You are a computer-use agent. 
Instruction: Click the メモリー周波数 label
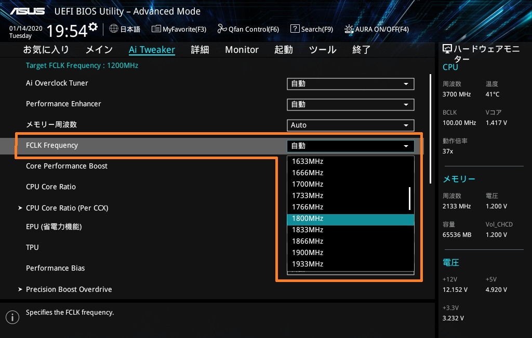51,124
